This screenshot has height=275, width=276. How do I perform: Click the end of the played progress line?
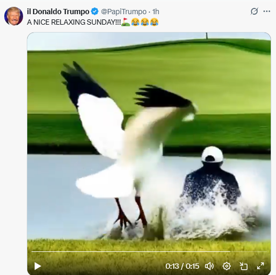(230, 252)
